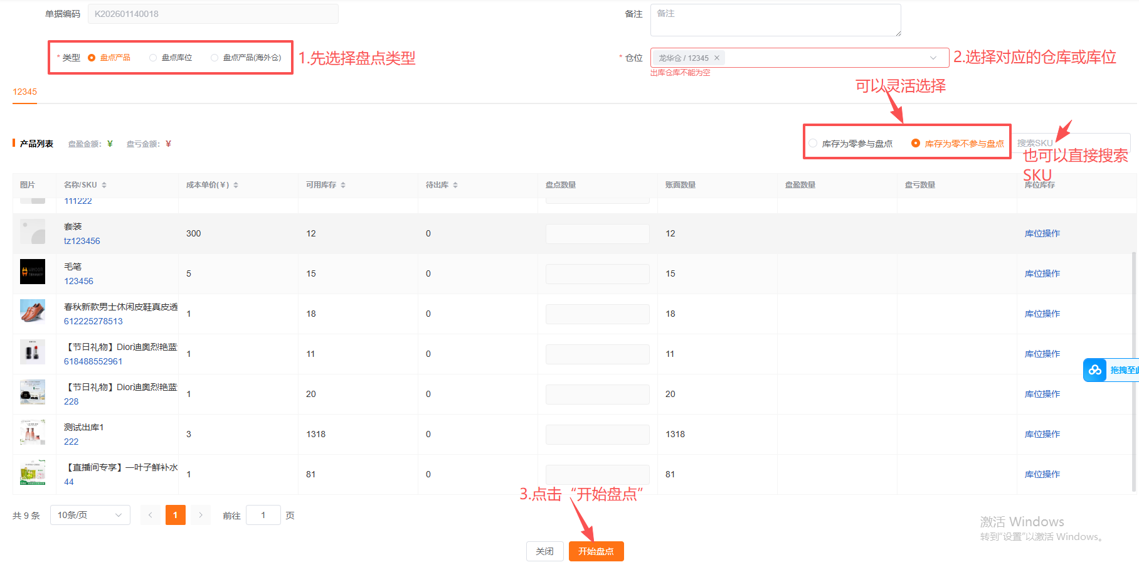Click the sort arrows on 名称/SKU column
Screen dimensions: 1139x567
click(104, 185)
